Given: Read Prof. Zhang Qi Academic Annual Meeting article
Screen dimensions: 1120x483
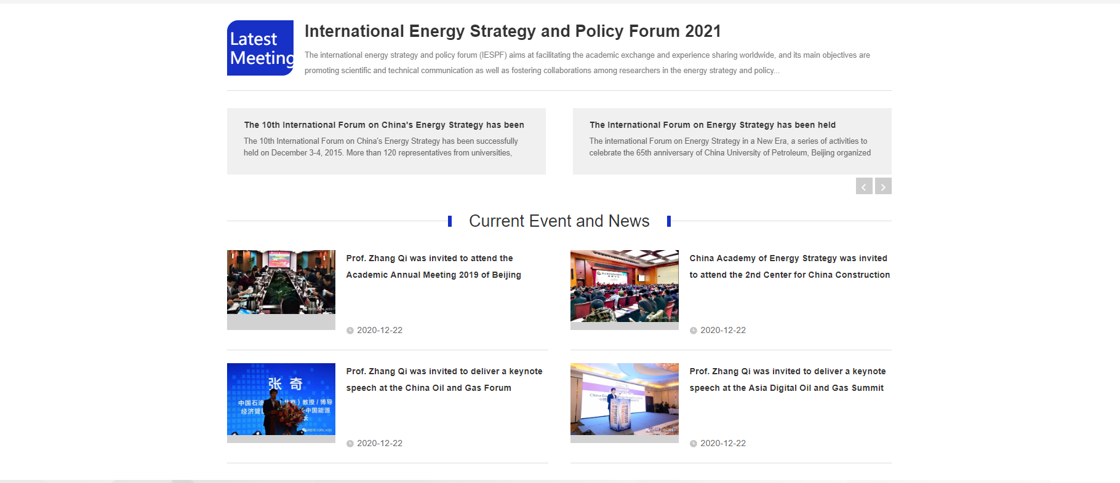Looking at the screenshot, I should click(433, 267).
